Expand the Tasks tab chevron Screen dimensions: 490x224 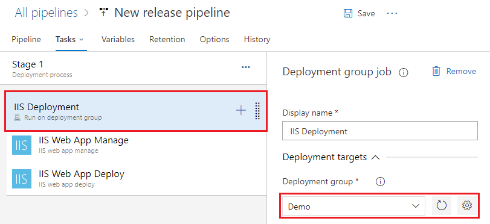[x=82, y=40]
